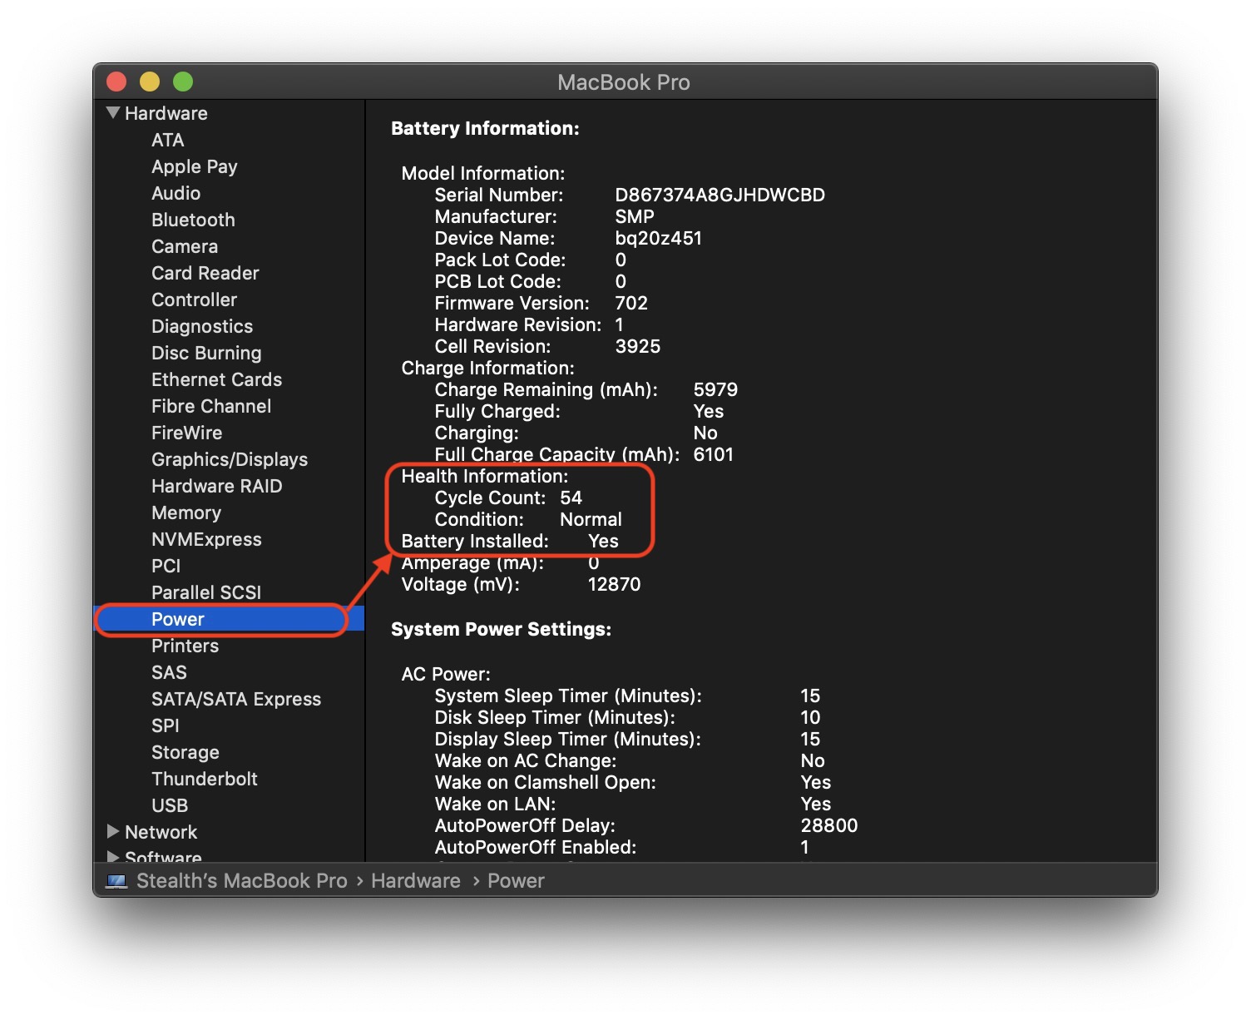Screen dimensions: 1251x1020
Task: Click the laptop icon in path bar
Action: [116, 880]
